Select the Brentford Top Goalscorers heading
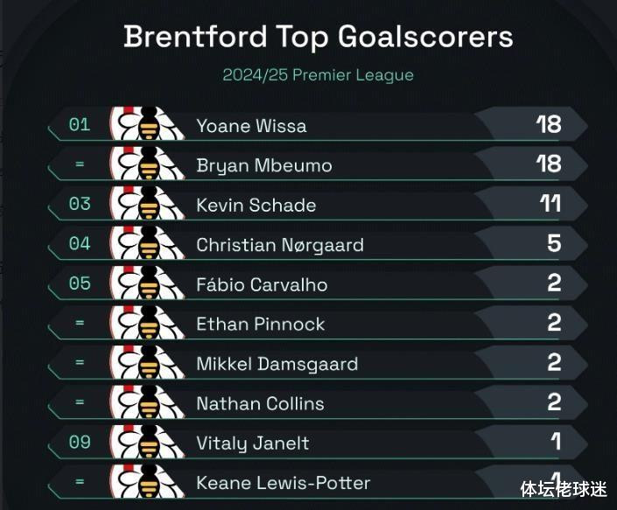617x510 pixels. (319, 37)
